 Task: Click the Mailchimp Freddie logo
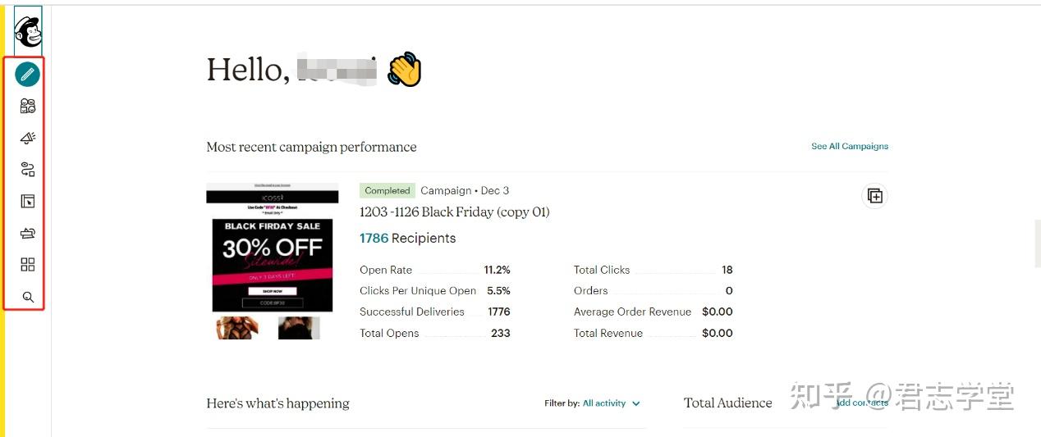pyautogui.click(x=28, y=31)
